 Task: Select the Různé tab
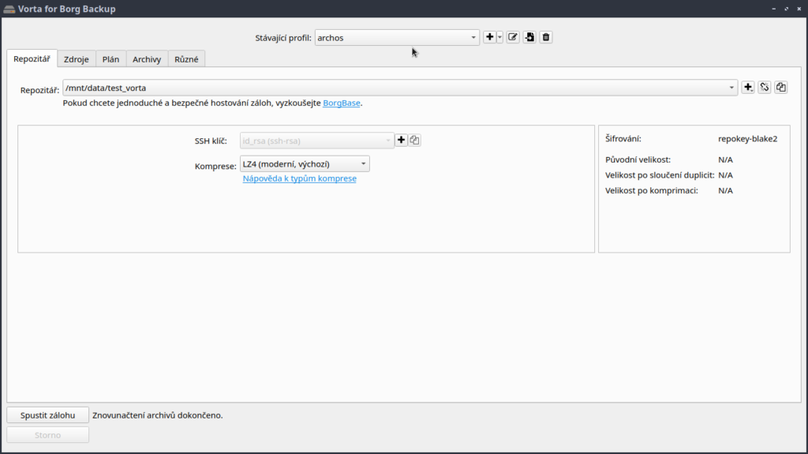(186, 59)
